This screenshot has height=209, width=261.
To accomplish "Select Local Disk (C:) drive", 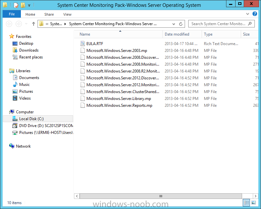I will coord(38,119).
